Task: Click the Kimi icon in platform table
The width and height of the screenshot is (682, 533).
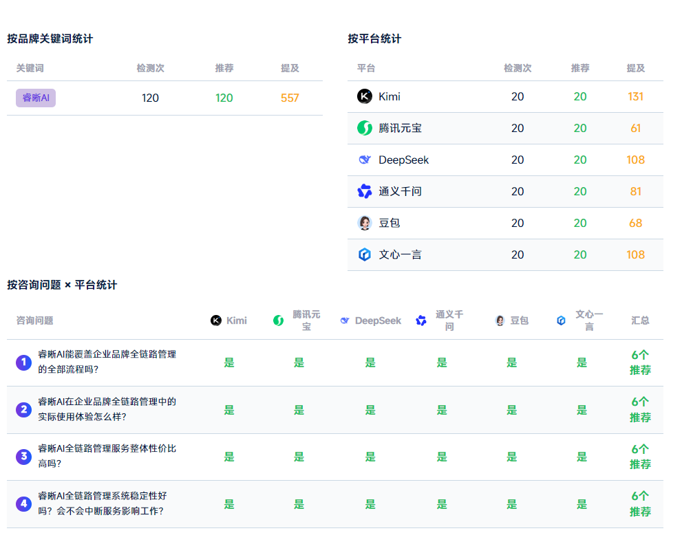Action: [x=365, y=96]
